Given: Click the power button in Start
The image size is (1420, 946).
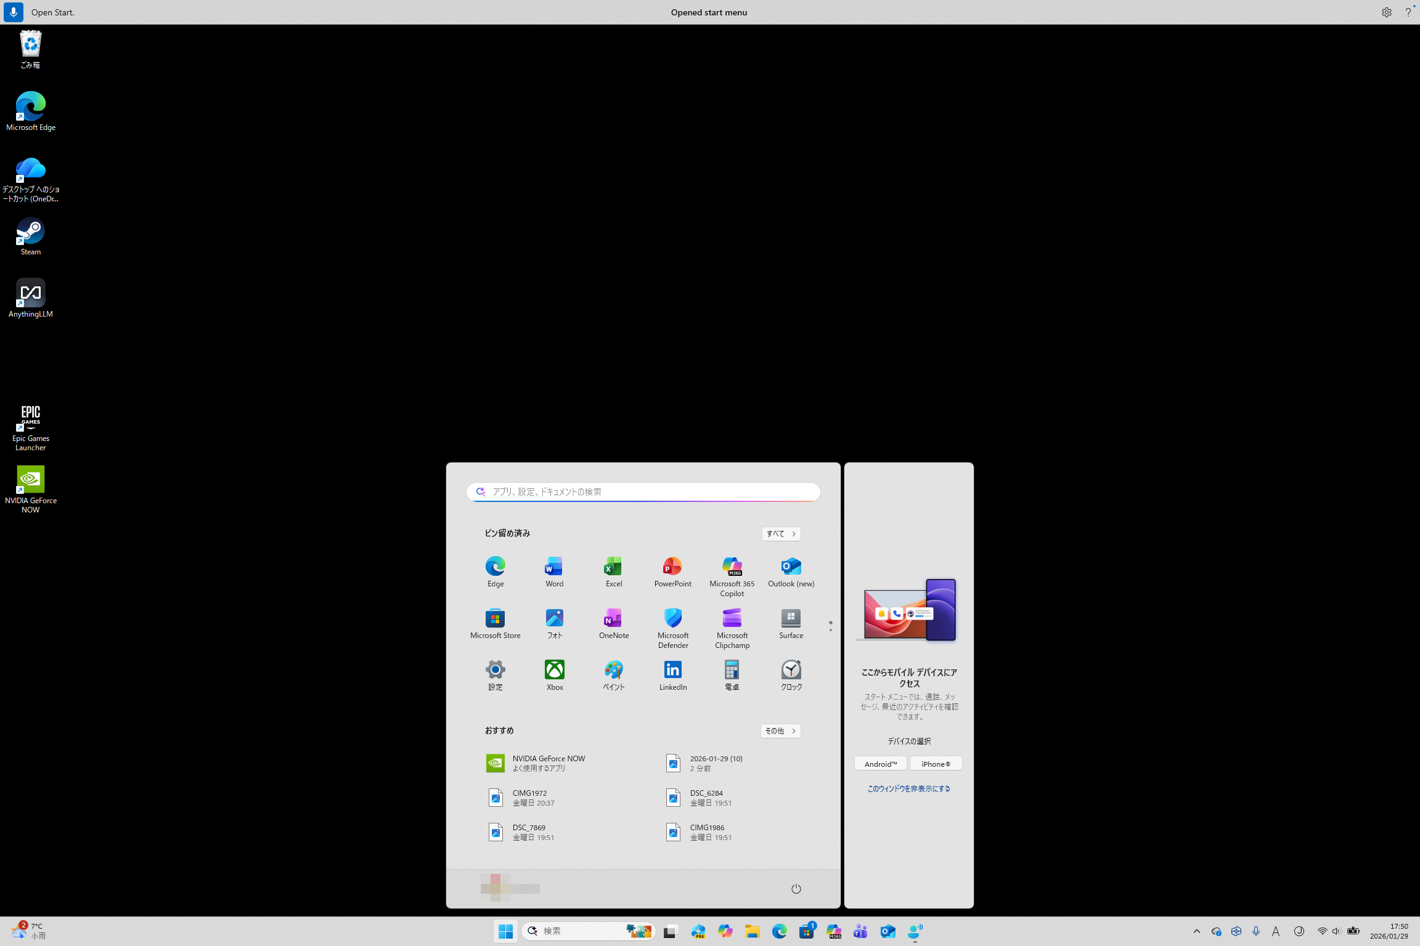Looking at the screenshot, I should click(796, 888).
